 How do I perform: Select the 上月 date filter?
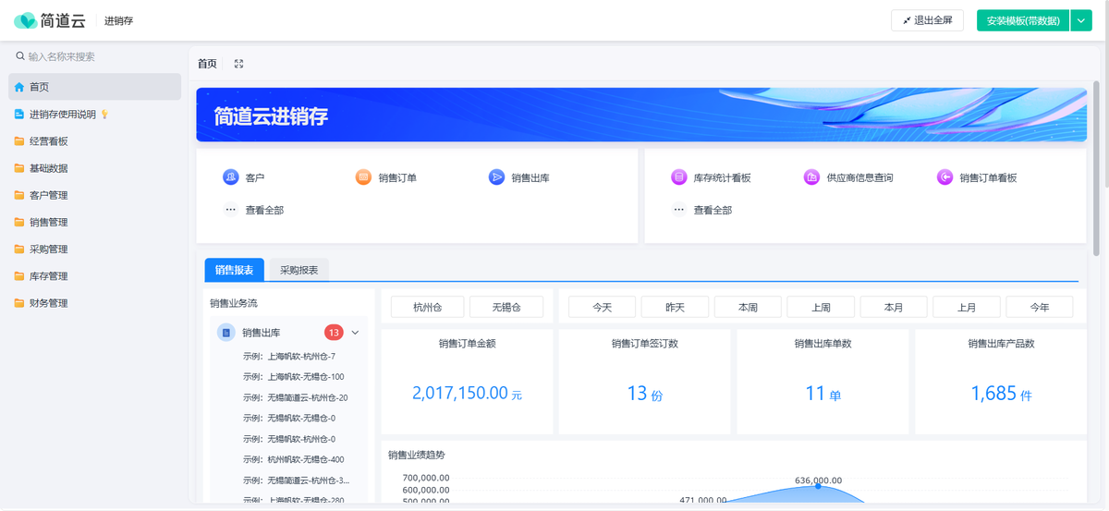point(967,307)
